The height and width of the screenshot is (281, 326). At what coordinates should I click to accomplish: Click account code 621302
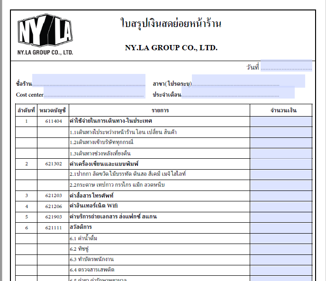coord(54,164)
